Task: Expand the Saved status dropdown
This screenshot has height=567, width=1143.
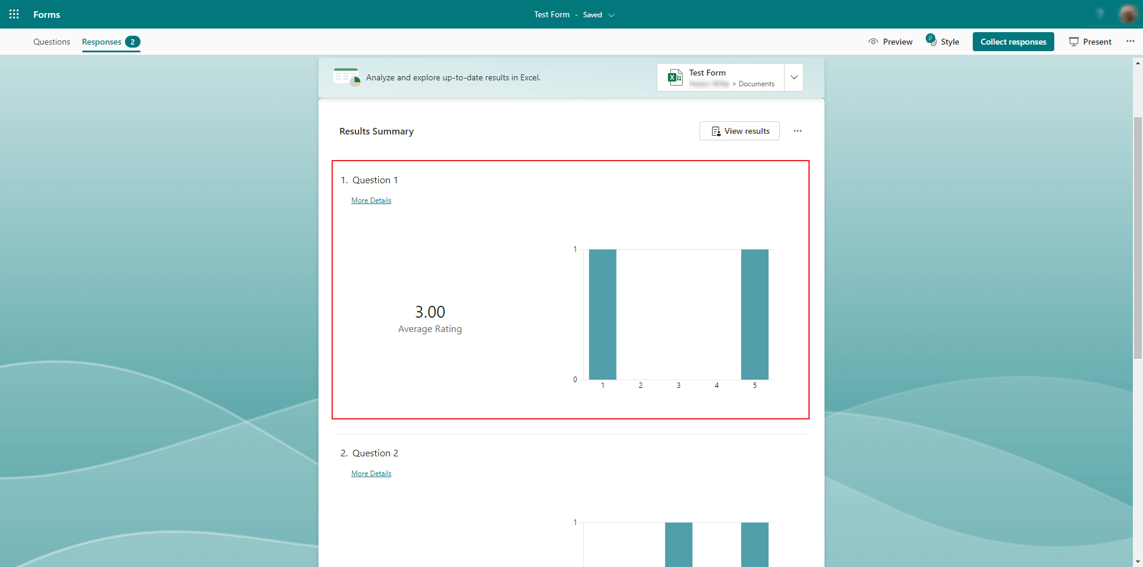Action: click(611, 15)
